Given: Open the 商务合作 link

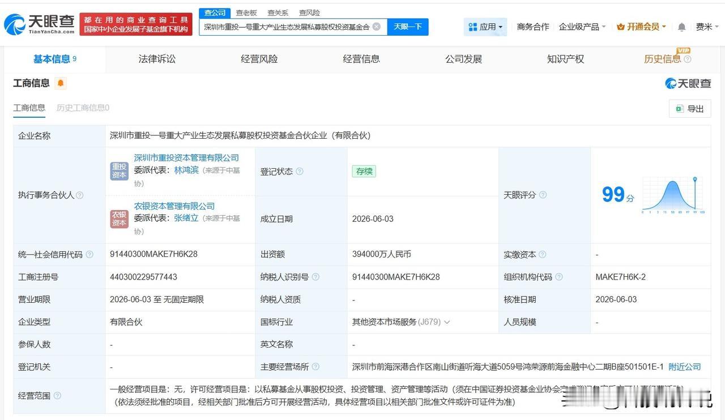Looking at the screenshot, I should click(533, 27).
